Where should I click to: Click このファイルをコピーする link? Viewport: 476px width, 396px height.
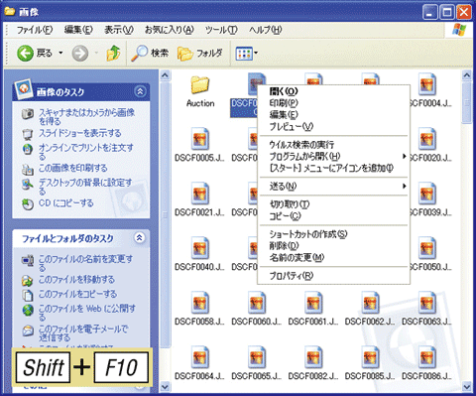[x=77, y=294]
